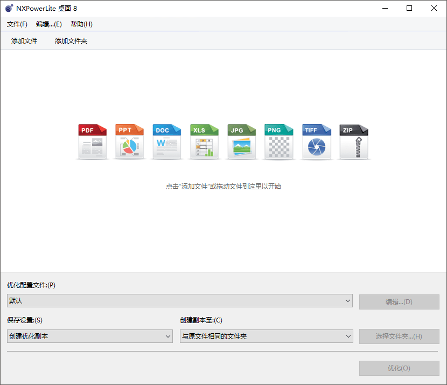Click the JPG file type icon
This screenshot has height=385, width=447.
click(241, 141)
